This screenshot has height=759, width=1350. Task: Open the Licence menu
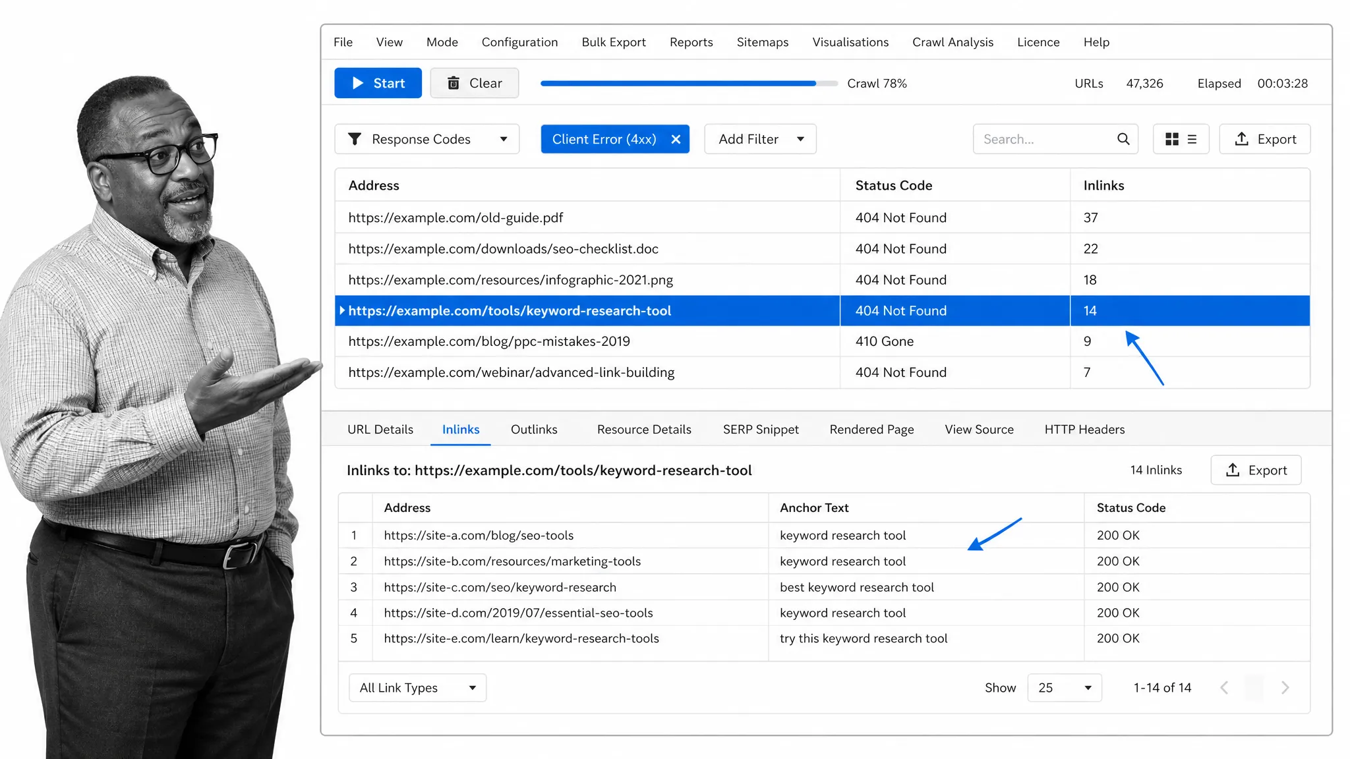tap(1038, 42)
